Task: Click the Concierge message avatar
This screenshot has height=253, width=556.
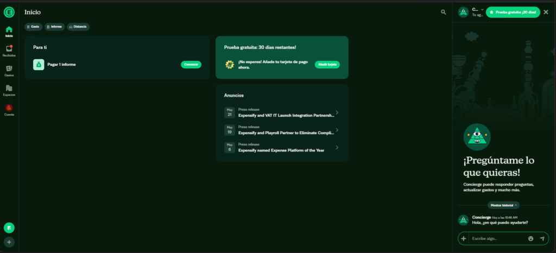Action: tap(463, 220)
